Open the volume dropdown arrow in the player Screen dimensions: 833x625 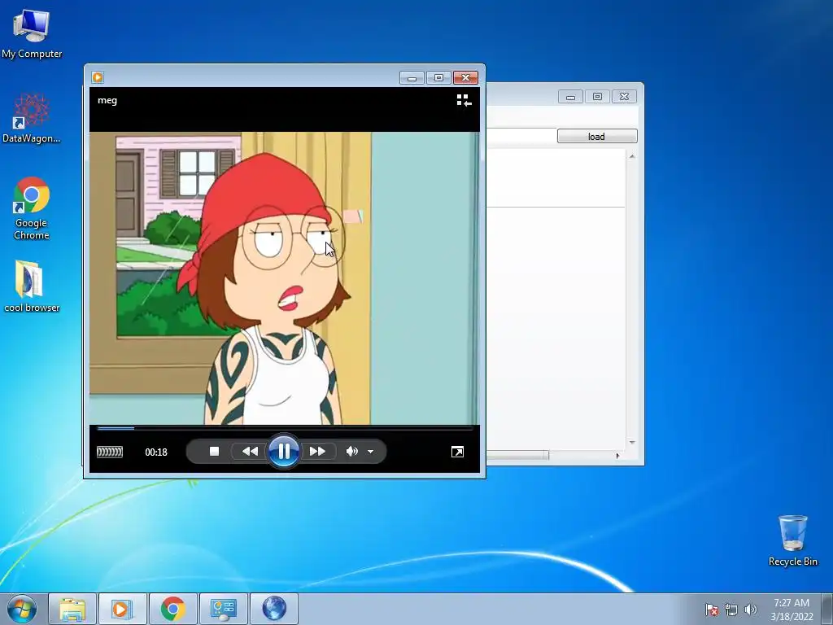(x=370, y=452)
